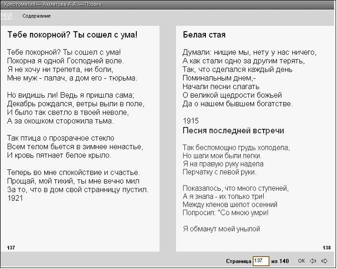The height and width of the screenshot is (269, 337).
Task: Click page number 137 at left page bottom
Action: coord(11,248)
